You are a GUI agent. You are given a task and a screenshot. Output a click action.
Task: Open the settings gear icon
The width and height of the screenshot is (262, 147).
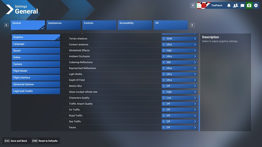[x=256, y=6]
